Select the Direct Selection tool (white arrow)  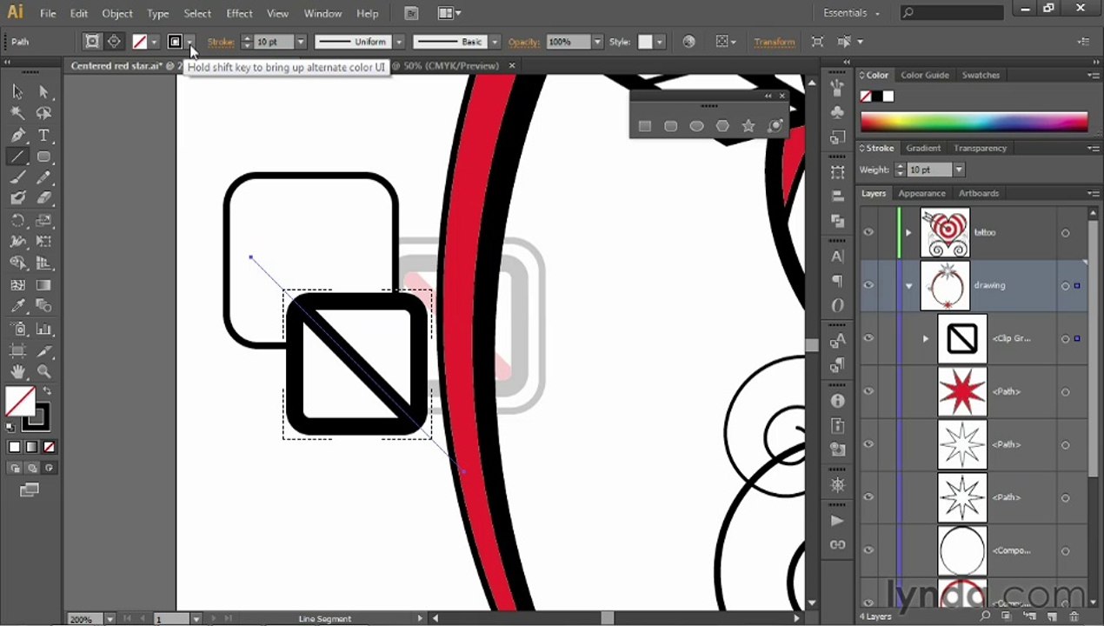(43, 91)
